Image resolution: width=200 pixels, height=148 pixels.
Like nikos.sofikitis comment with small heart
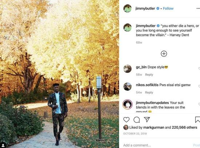199,86
